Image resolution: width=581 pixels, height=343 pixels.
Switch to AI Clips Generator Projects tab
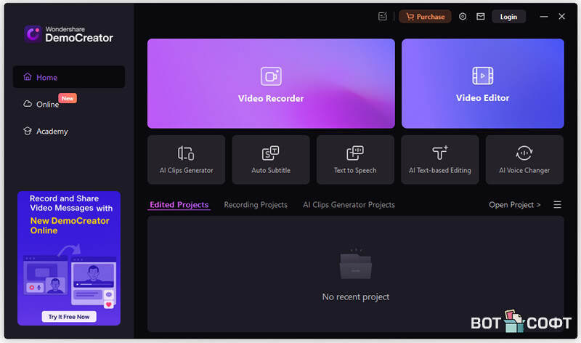tap(349, 205)
